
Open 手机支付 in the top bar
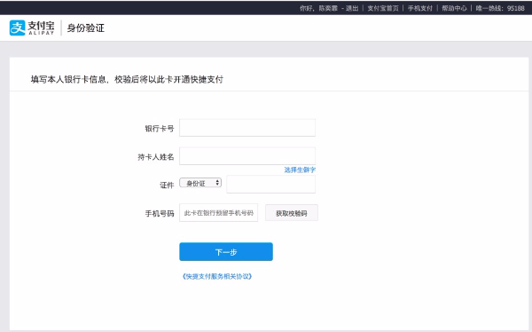click(420, 8)
